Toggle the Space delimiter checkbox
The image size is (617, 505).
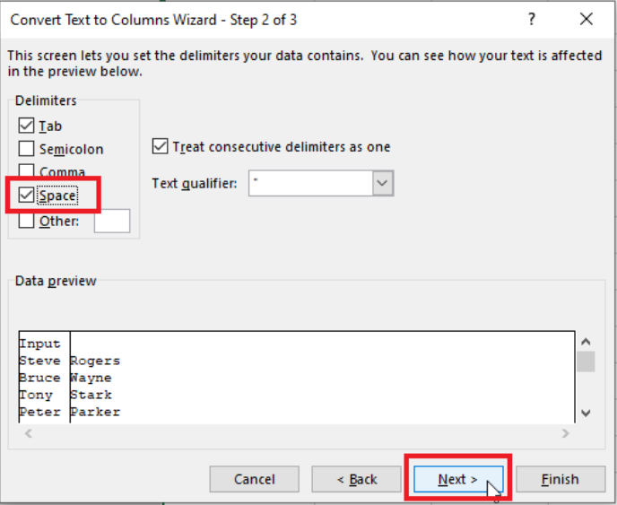[27, 195]
